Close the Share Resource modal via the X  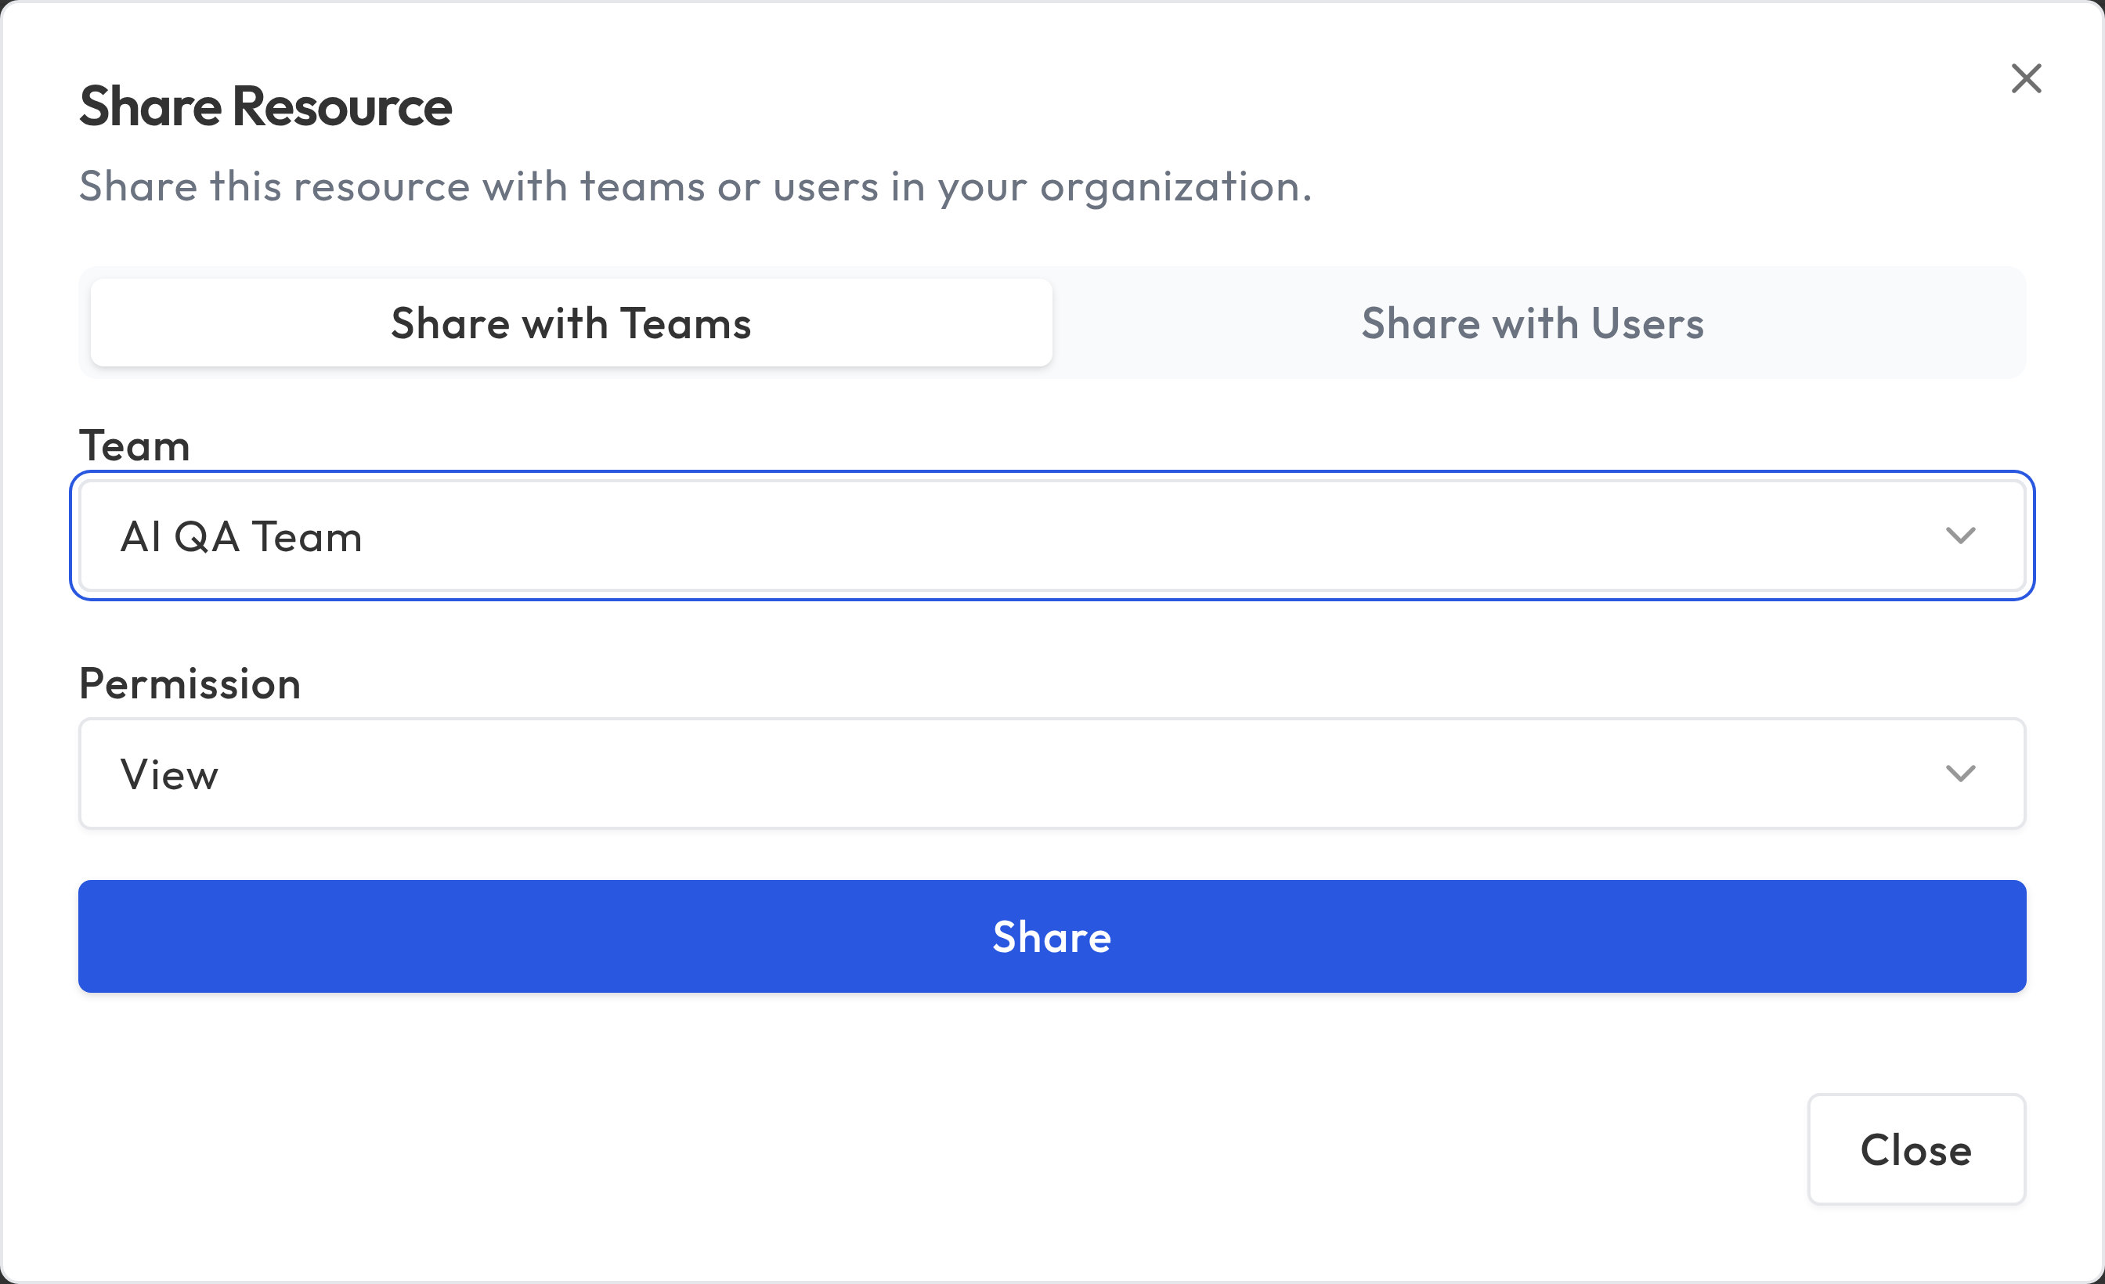[x=2026, y=78]
